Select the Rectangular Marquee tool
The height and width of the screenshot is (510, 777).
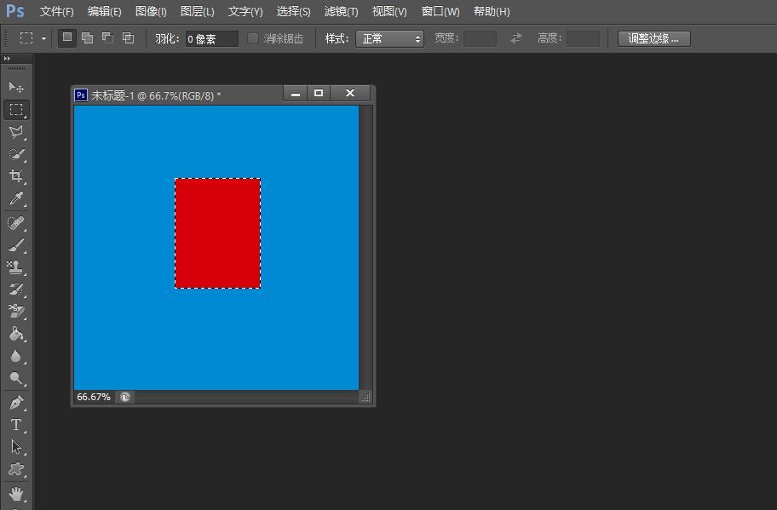click(17, 109)
